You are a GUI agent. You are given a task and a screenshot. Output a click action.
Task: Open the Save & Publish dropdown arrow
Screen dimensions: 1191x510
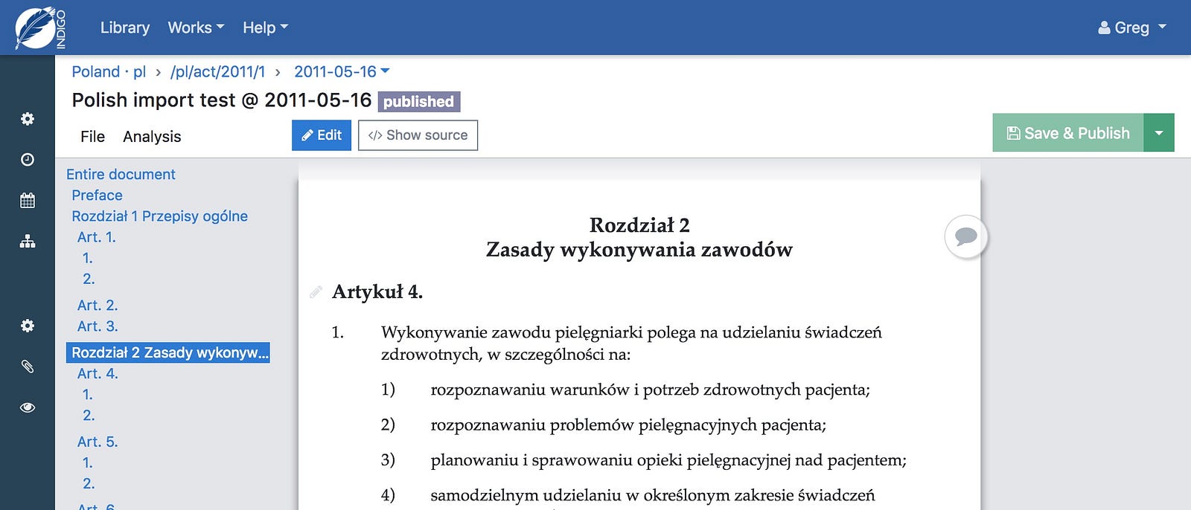coord(1159,132)
